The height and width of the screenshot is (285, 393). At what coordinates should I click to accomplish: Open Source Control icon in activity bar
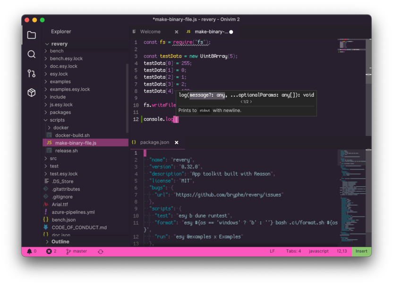[x=32, y=73]
